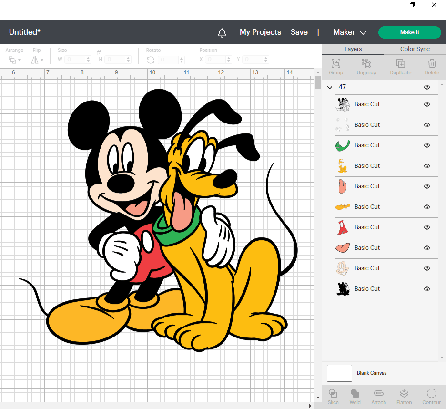Image resolution: width=446 pixels, height=409 pixels.
Task: Hide the black silhouette bottom layer
Action: coord(427,289)
